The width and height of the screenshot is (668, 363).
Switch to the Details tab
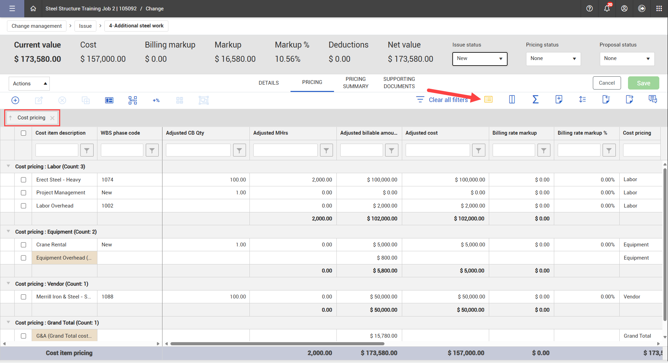[x=269, y=83]
